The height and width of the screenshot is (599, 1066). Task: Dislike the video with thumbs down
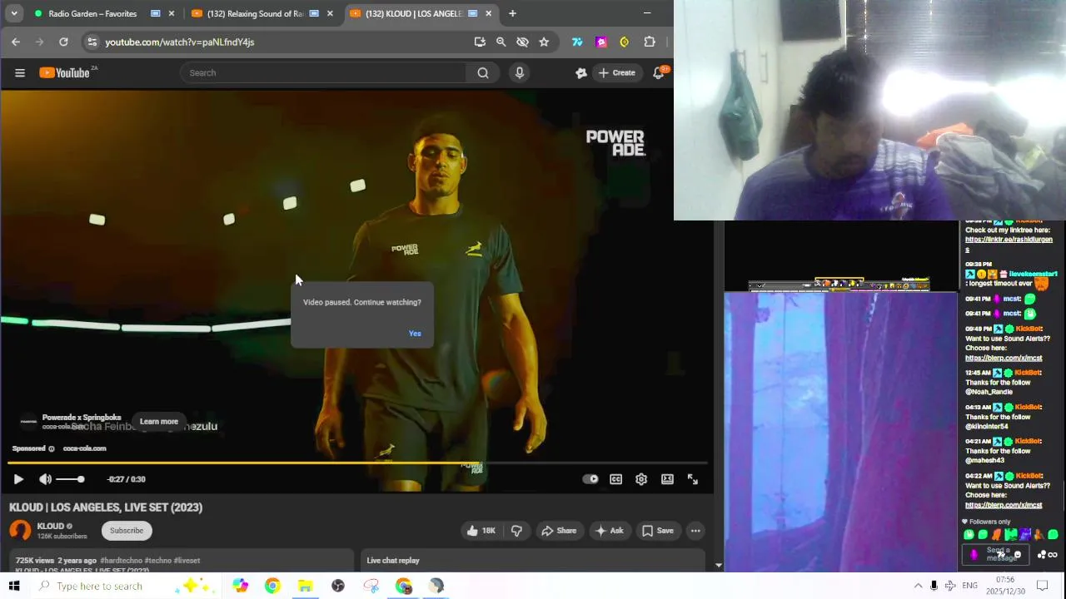516,531
